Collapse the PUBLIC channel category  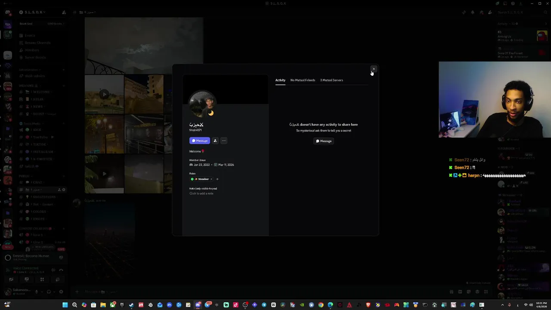(x=25, y=176)
